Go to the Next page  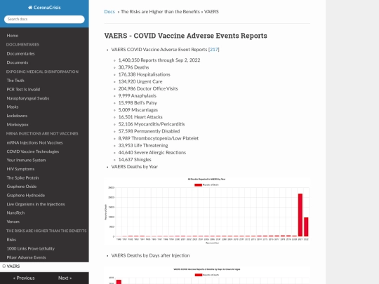65,278
